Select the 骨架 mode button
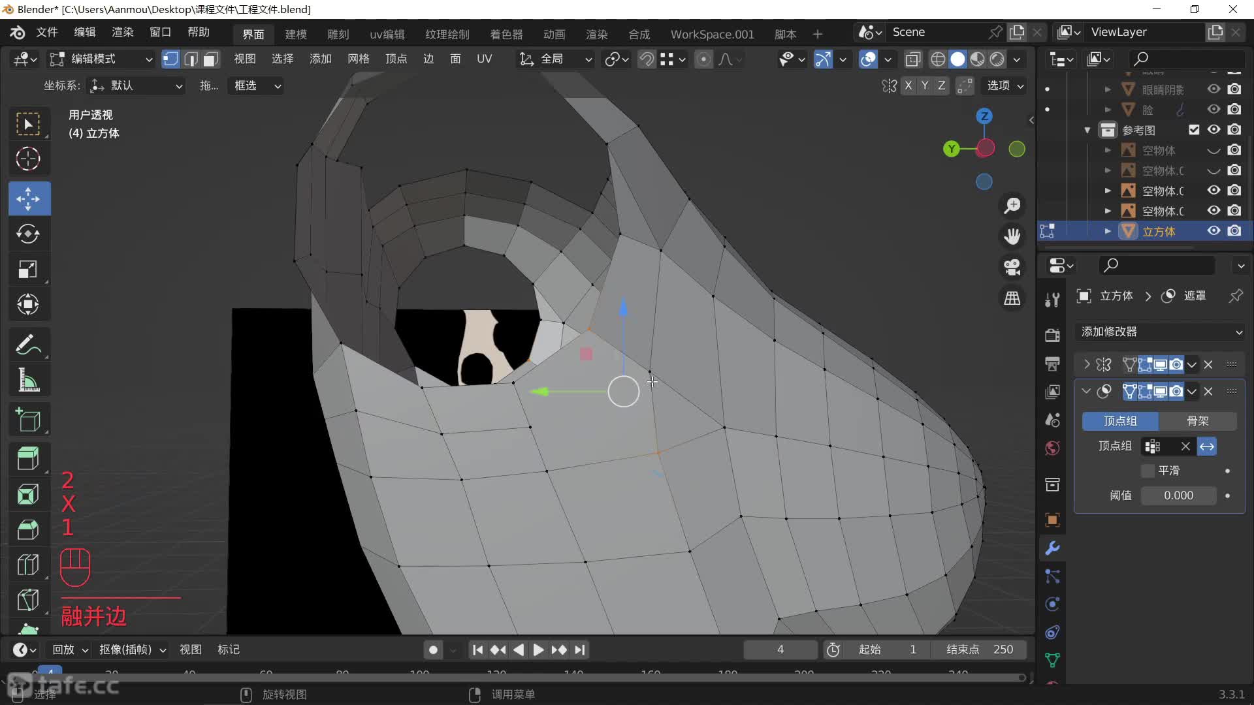This screenshot has width=1254, height=705. click(x=1198, y=421)
